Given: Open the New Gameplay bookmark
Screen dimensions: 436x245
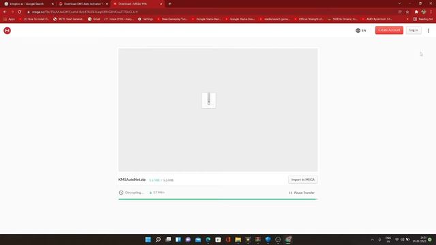Looking at the screenshot, I should pyautogui.click(x=172, y=19).
